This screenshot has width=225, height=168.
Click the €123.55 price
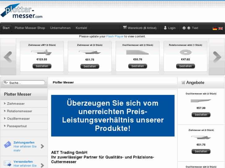(x=42, y=59)
